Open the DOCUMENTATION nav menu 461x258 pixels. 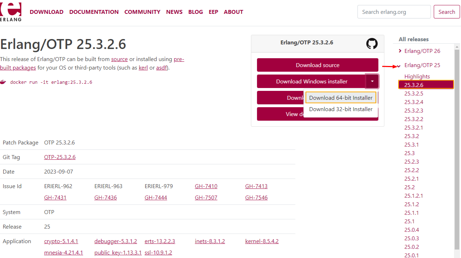point(94,12)
